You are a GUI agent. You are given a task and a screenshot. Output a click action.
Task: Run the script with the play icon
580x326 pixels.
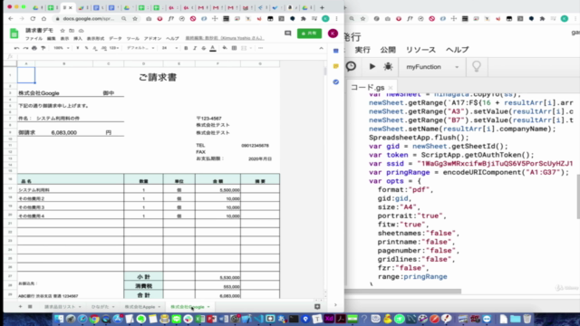click(x=372, y=66)
